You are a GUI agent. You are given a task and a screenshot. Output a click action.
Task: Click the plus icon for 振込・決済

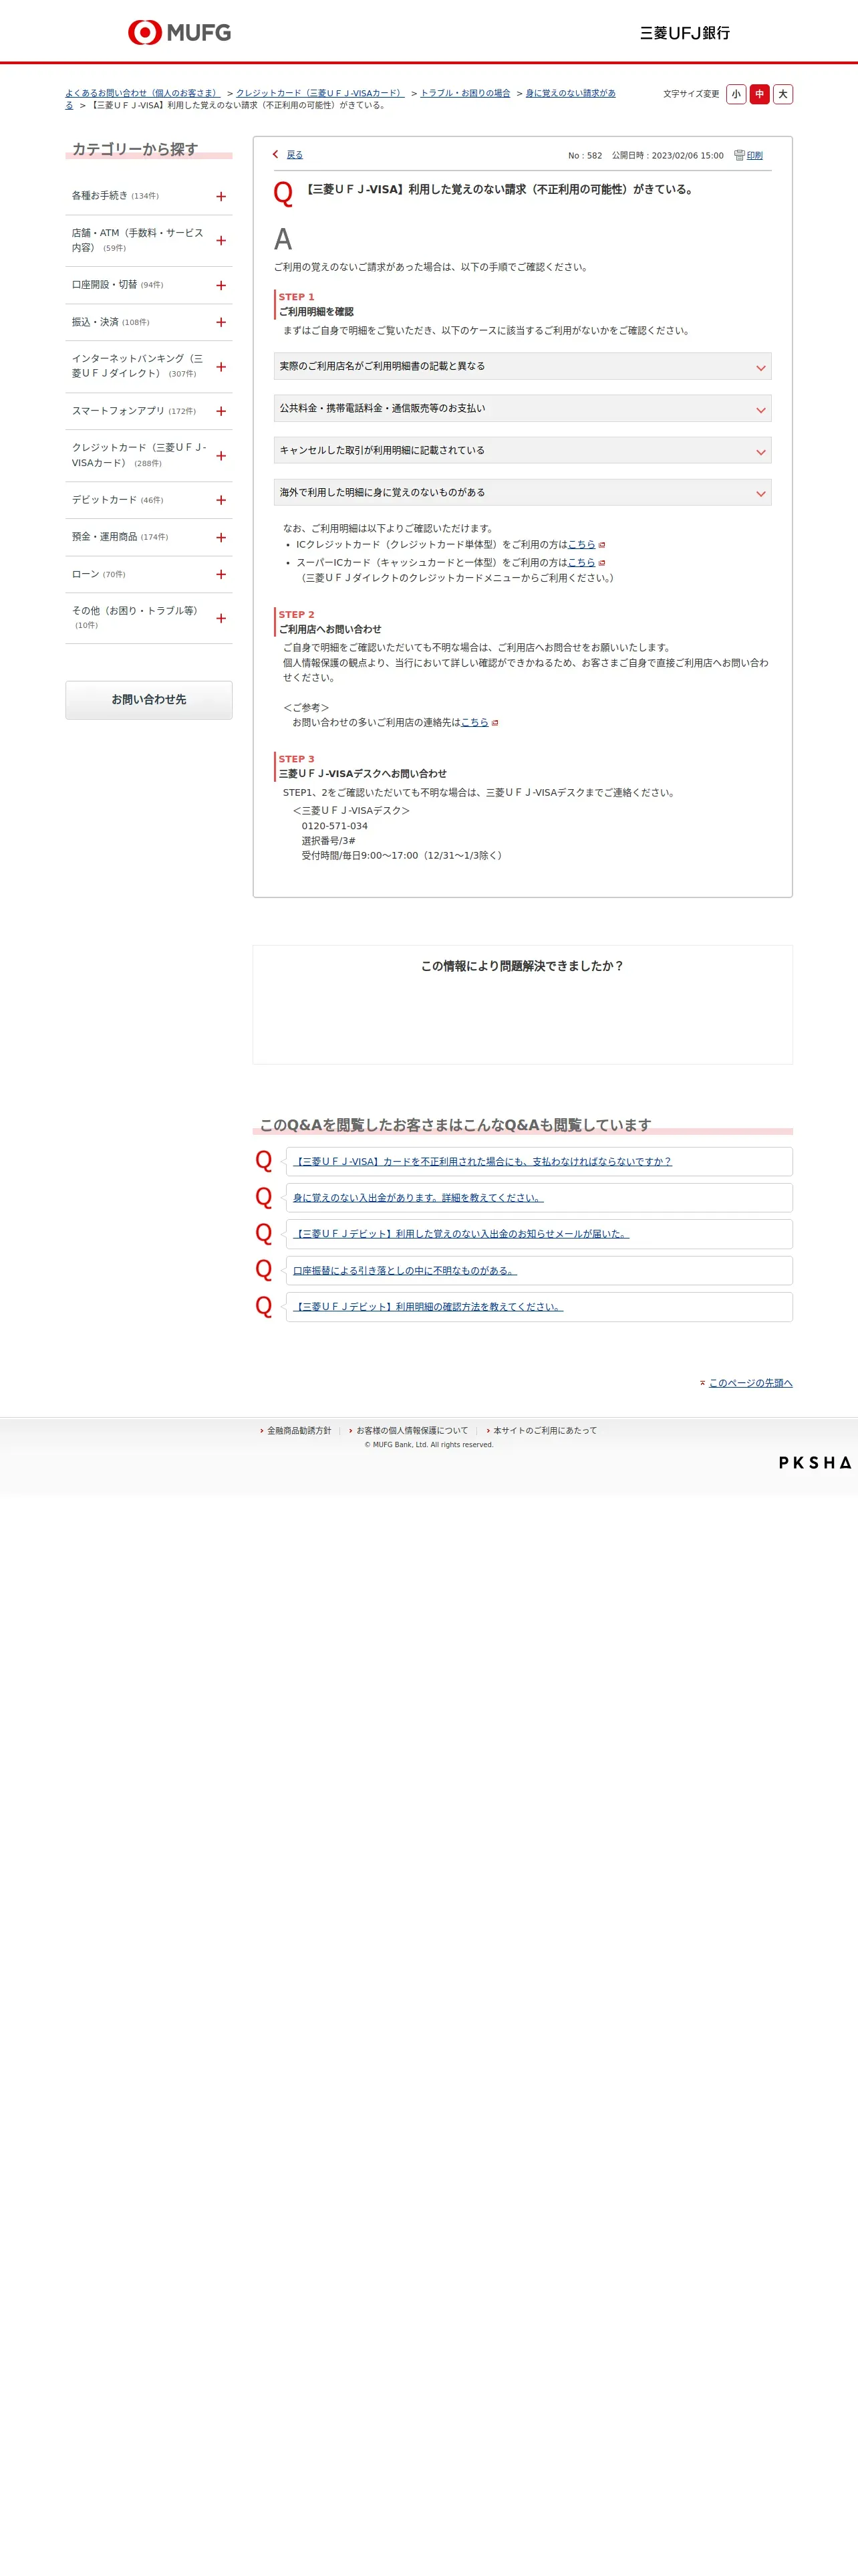click(x=221, y=323)
